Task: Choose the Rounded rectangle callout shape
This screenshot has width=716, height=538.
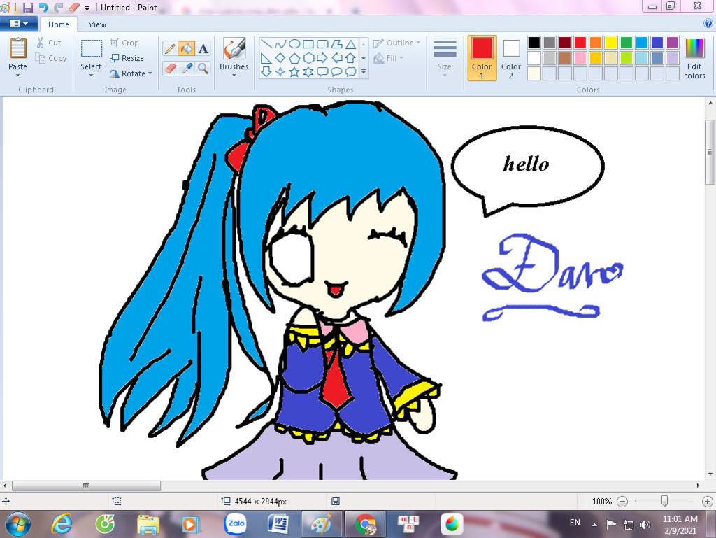Action: coord(322,71)
